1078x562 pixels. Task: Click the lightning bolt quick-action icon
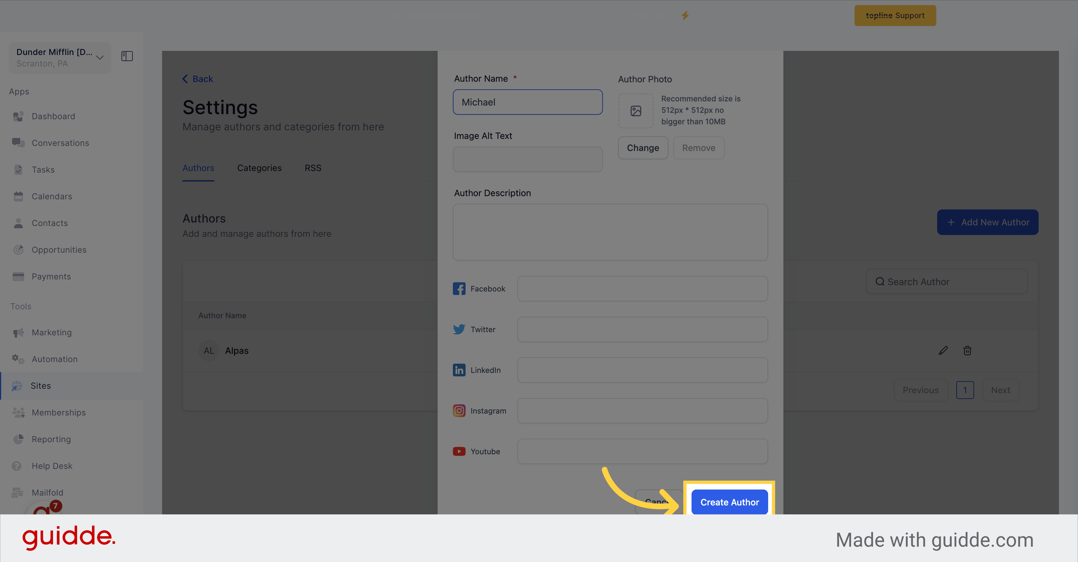click(x=685, y=15)
